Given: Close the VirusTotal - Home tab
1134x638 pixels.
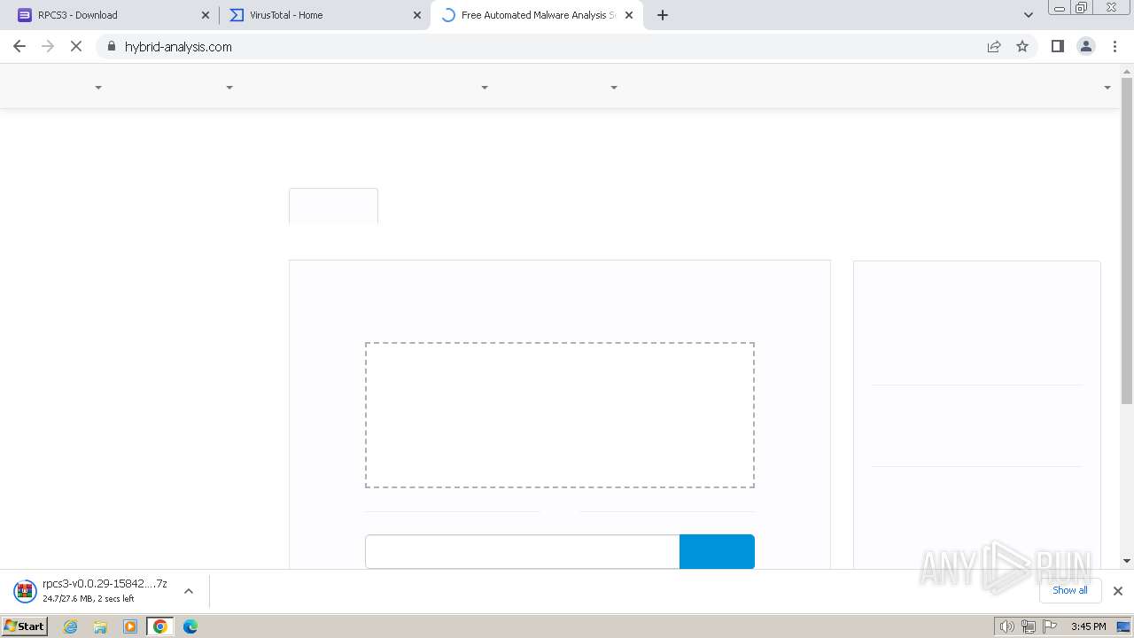Looking at the screenshot, I should point(417,15).
